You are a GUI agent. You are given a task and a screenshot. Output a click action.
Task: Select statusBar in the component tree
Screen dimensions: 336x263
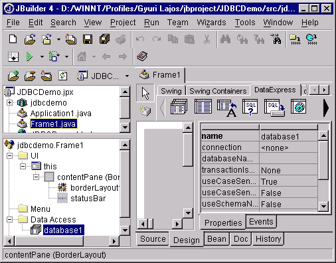pos(88,199)
